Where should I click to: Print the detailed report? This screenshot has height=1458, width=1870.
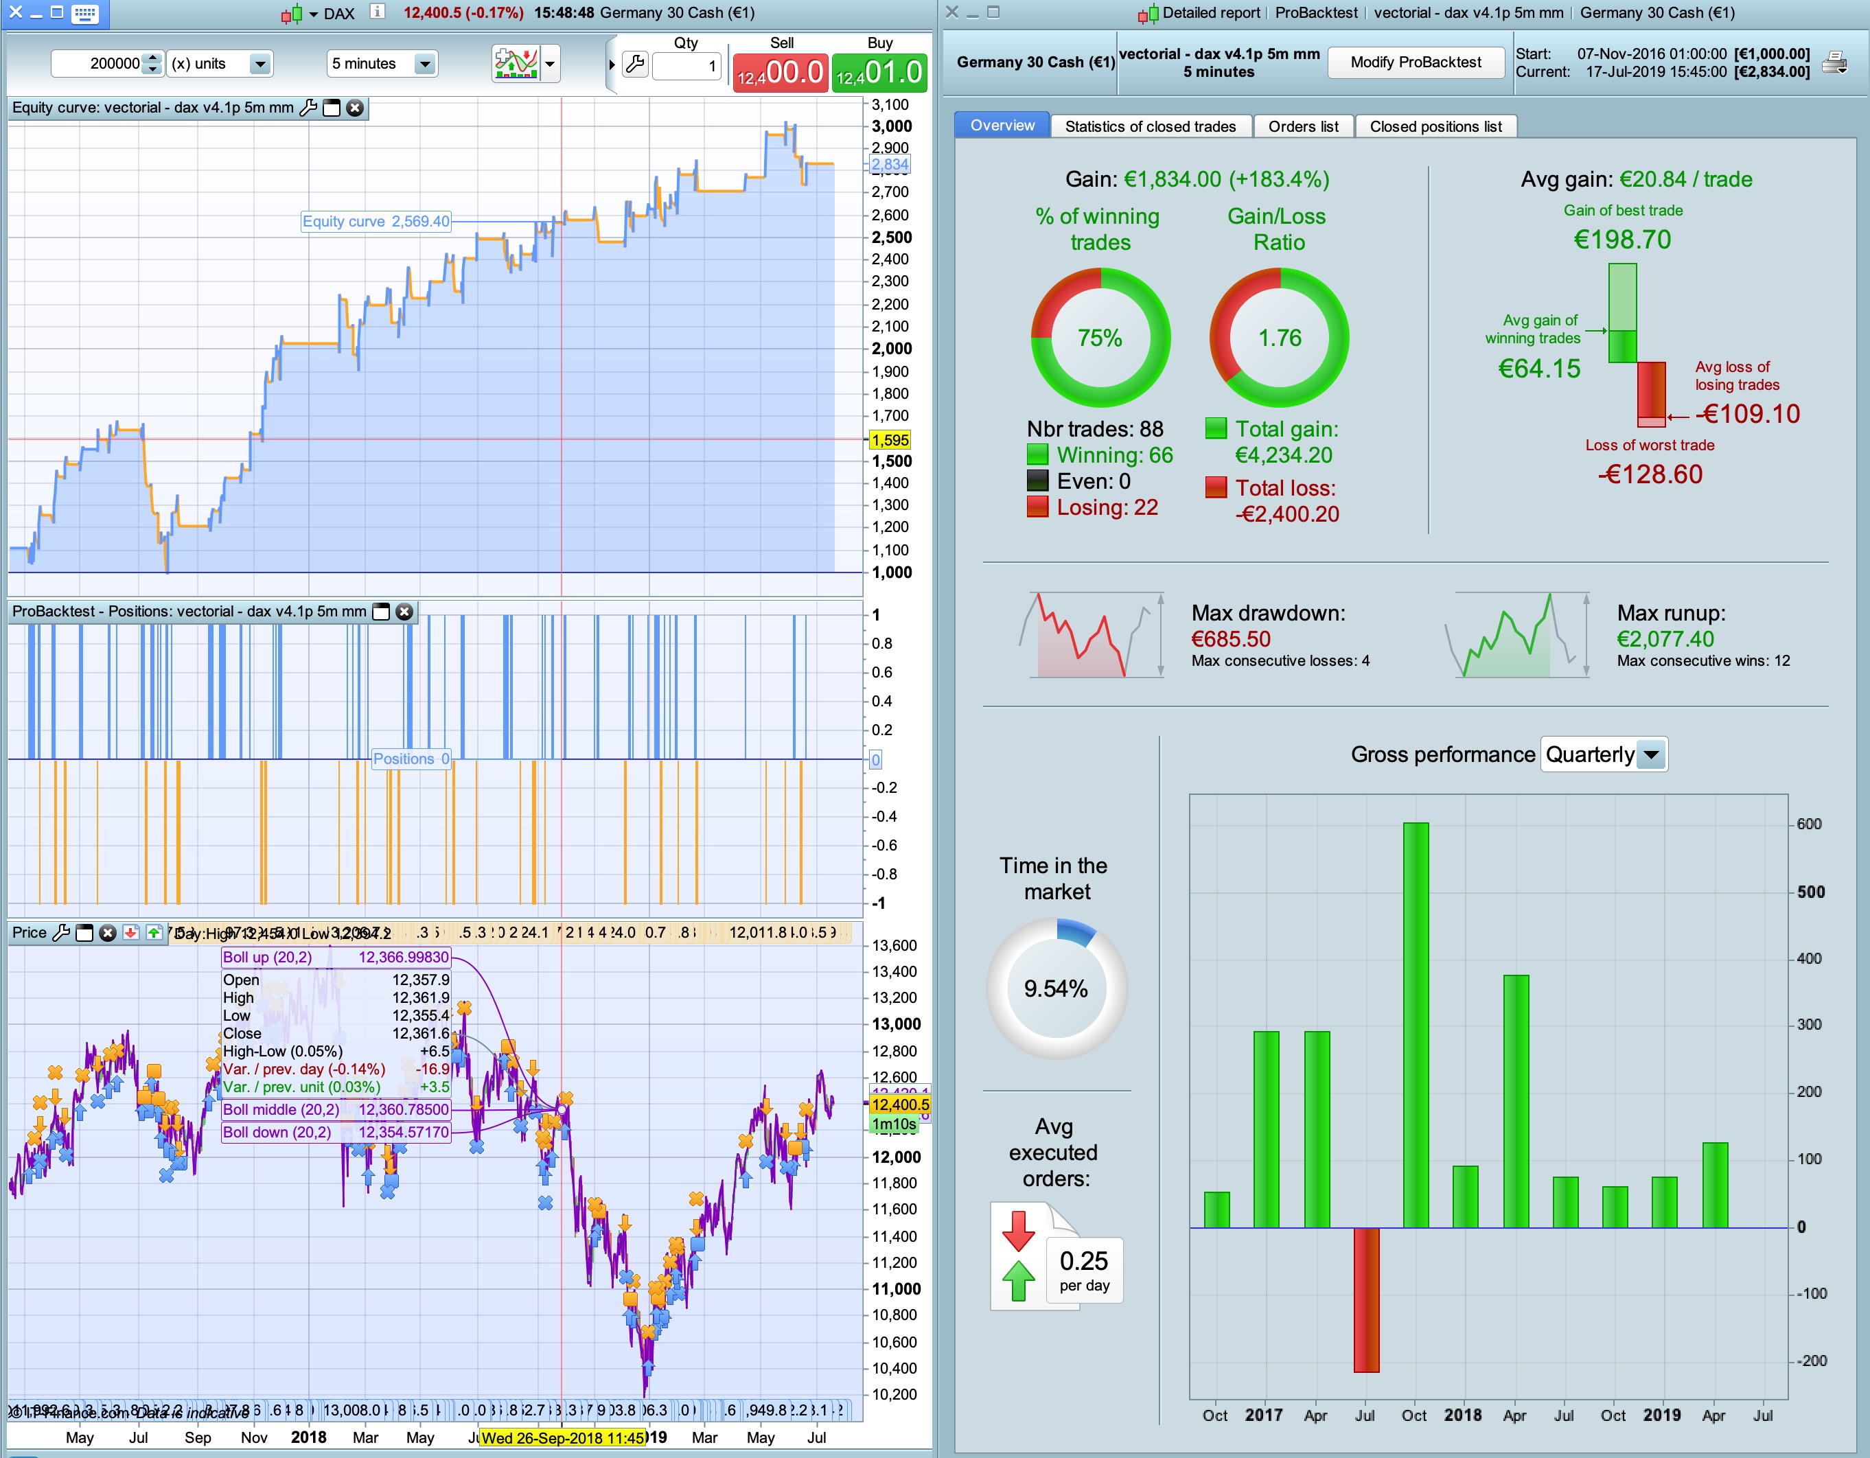tap(1834, 62)
